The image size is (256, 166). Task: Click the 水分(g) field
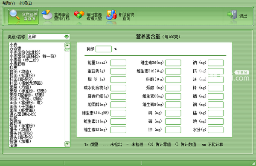point(215,130)
